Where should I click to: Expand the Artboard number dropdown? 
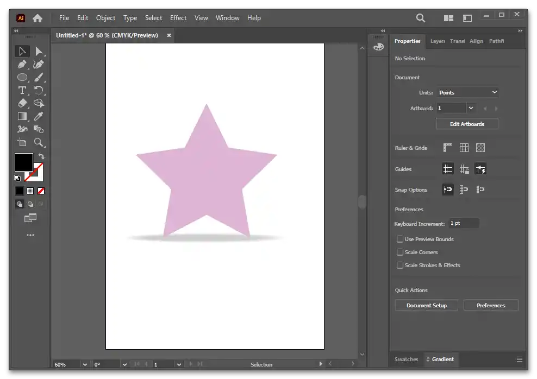pyautogui.click(x=471, y=108)
